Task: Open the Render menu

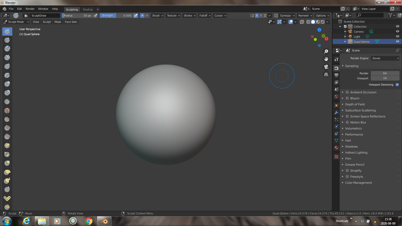Action: pyautogui.click(x=30, y=9)
